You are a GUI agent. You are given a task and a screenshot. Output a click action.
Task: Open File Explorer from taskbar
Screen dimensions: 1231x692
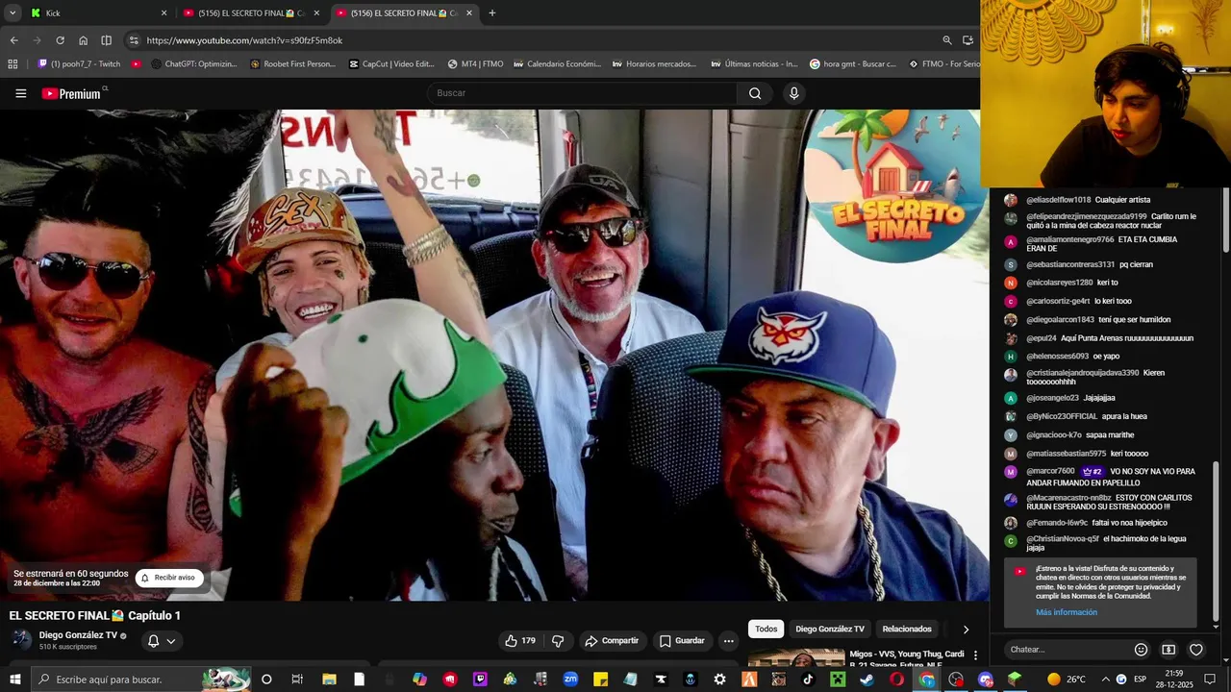(328, 680)
